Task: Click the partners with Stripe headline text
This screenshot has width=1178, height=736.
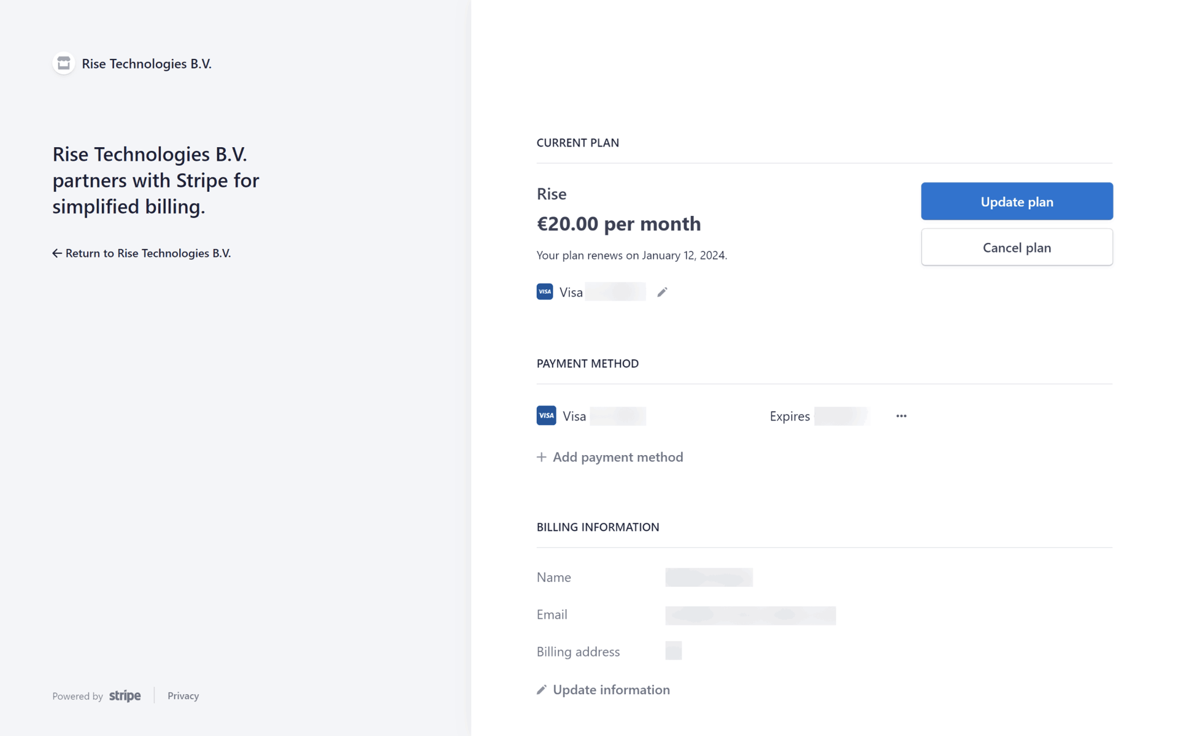Action: coord(156,180)
